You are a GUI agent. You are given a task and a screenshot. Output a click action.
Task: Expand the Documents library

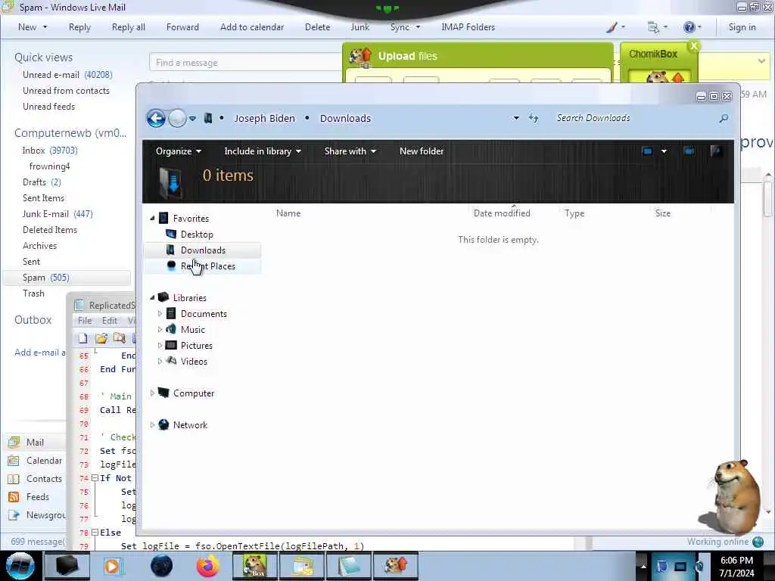pyautogui.click(x=160, y=314)
